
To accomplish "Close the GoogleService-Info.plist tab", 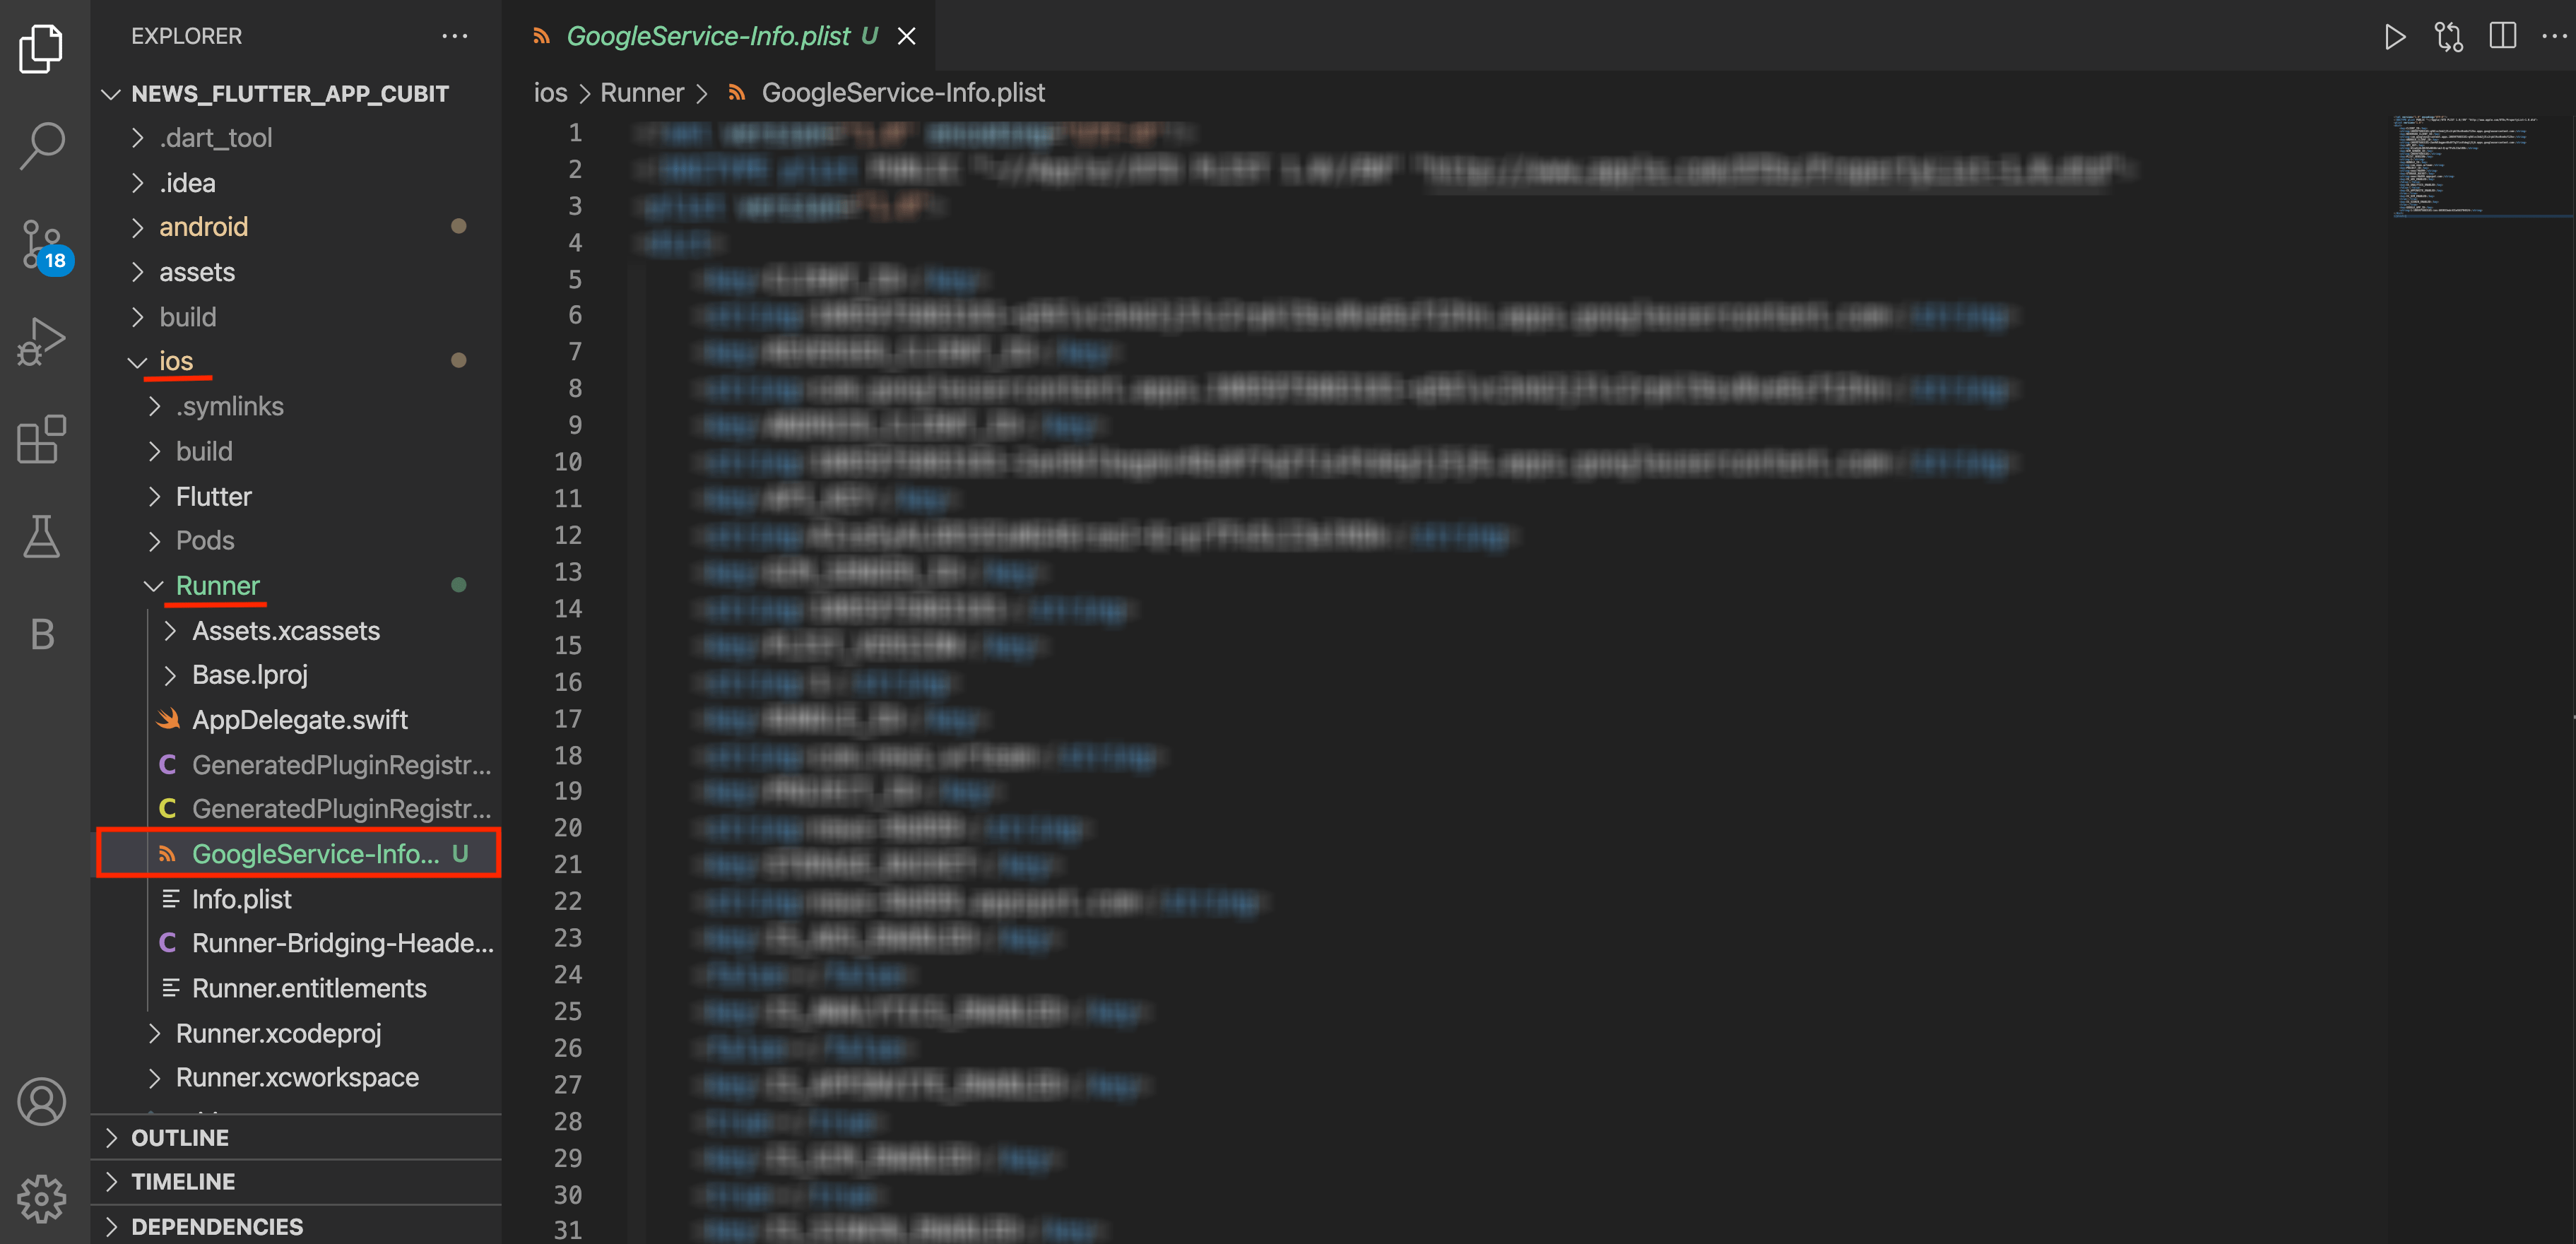I will click(906, 37).
